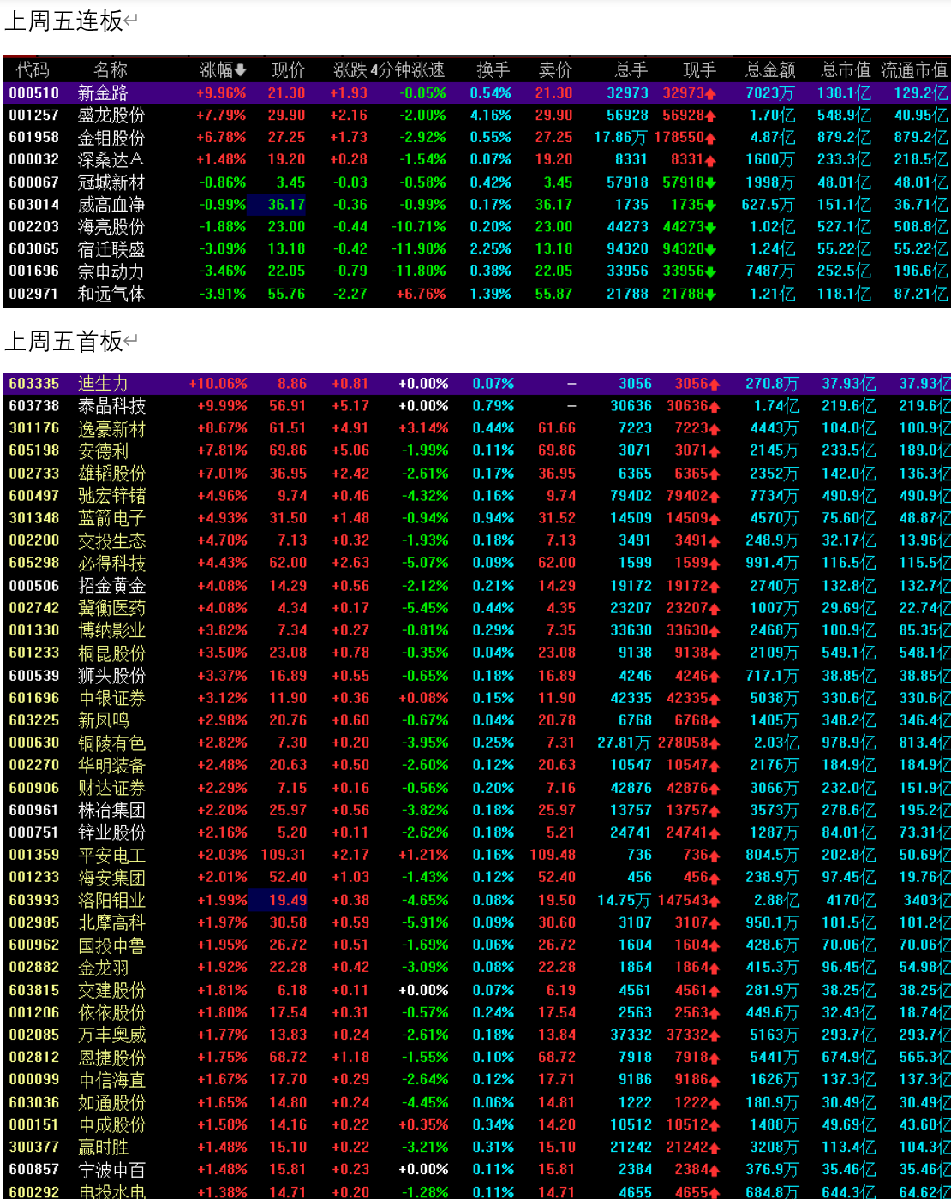Select stock row 恩捷股份
Viewport: 951px width, 1199px height.
pos(477,1057)
